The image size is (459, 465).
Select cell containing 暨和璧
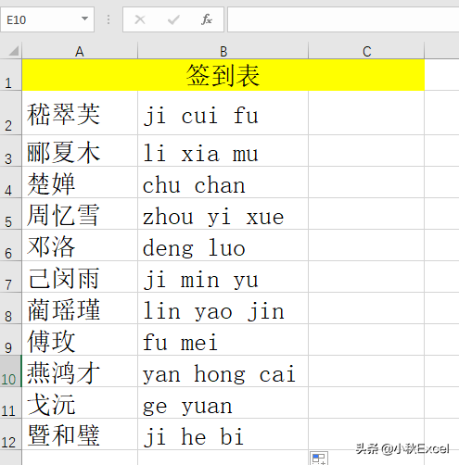pyautogui.click(x=80, y=434)
